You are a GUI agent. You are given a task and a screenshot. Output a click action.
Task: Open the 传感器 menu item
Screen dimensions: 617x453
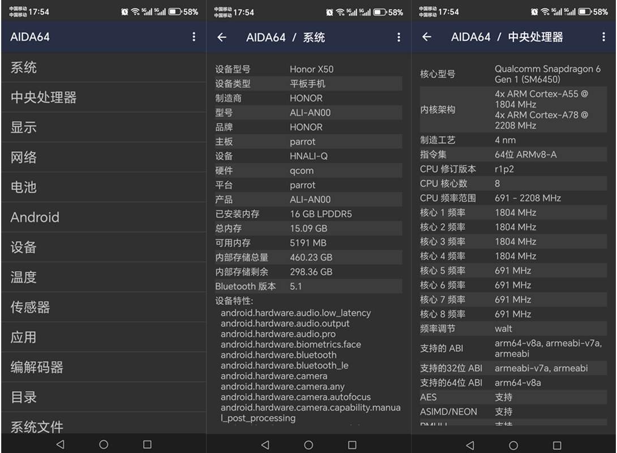click(104, 307)
